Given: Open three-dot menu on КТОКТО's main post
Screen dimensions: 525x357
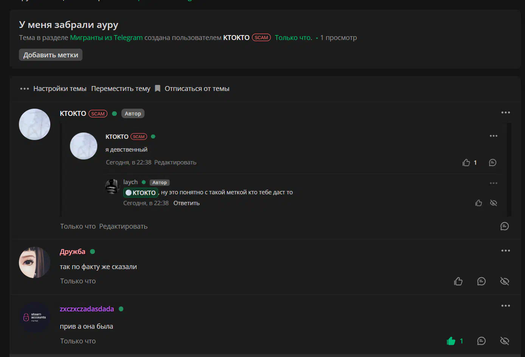Looking at the screenshot, I should pyautogui.click(x=505, y=112).
